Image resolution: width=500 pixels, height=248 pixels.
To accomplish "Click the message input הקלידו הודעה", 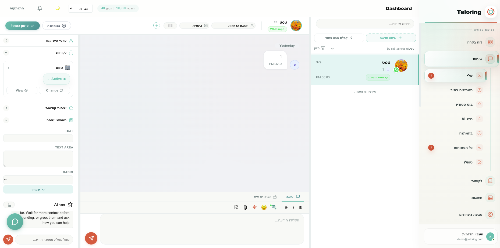I will click(x=202, y=229).
